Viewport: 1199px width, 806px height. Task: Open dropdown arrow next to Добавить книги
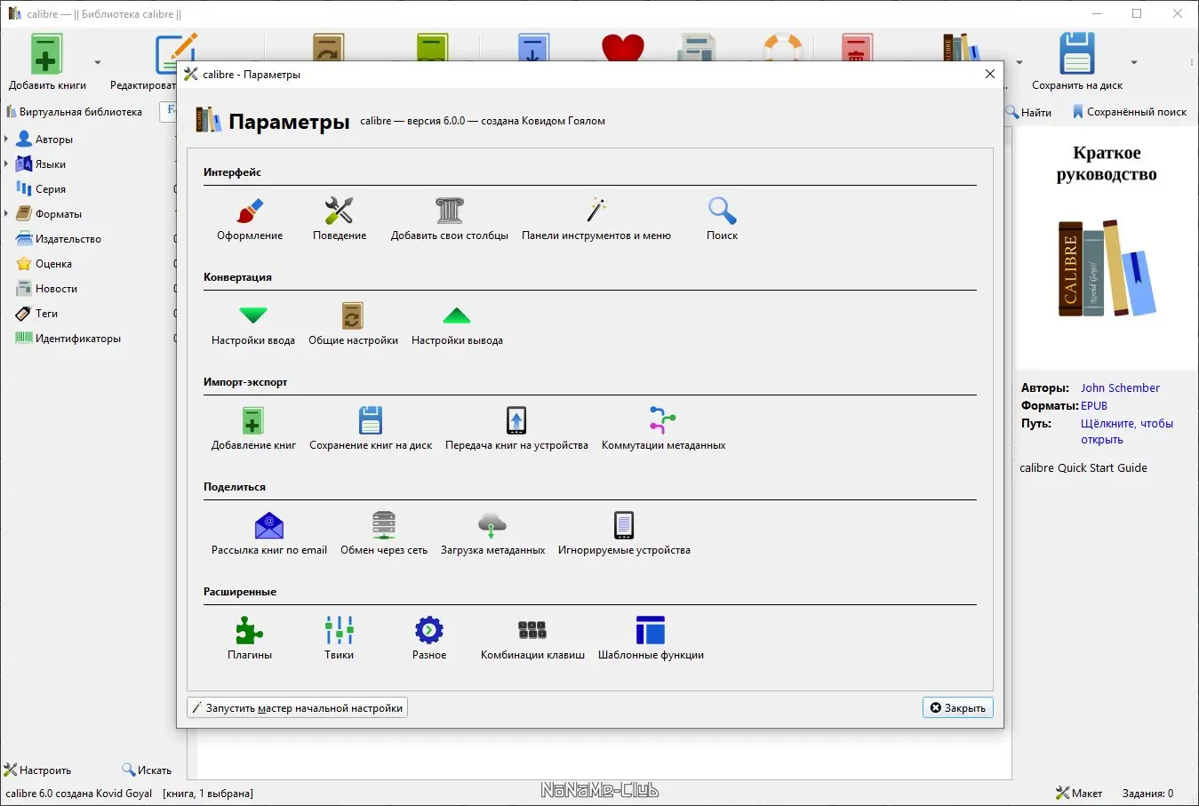coord(98,62)
